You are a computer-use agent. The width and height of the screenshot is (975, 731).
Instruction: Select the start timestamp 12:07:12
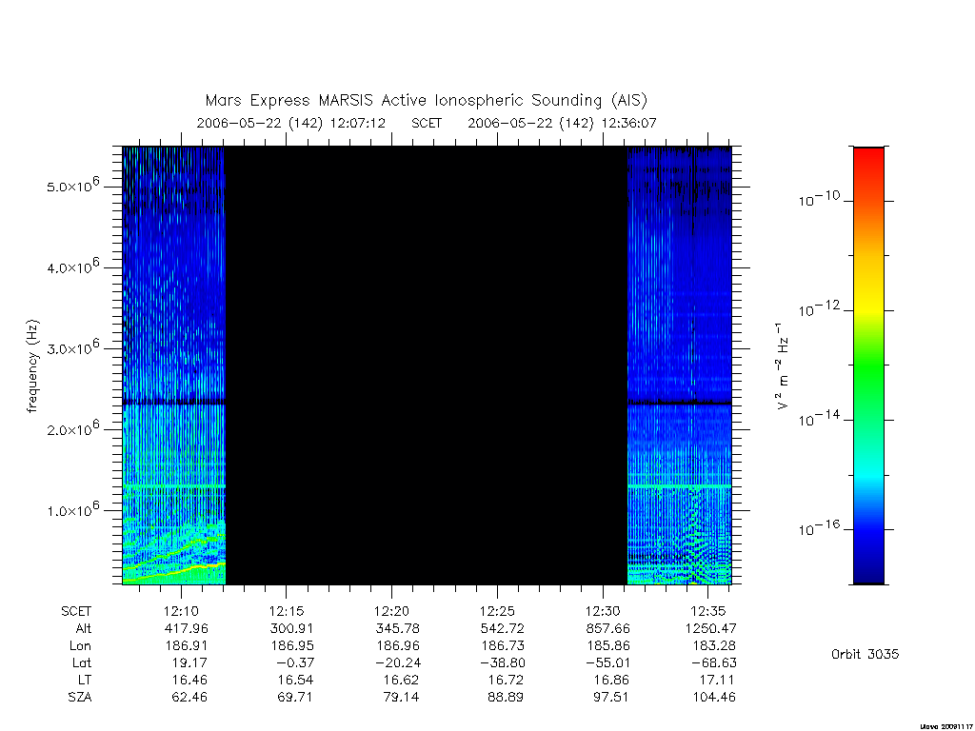pyautogui.click(x=358, y=123)
